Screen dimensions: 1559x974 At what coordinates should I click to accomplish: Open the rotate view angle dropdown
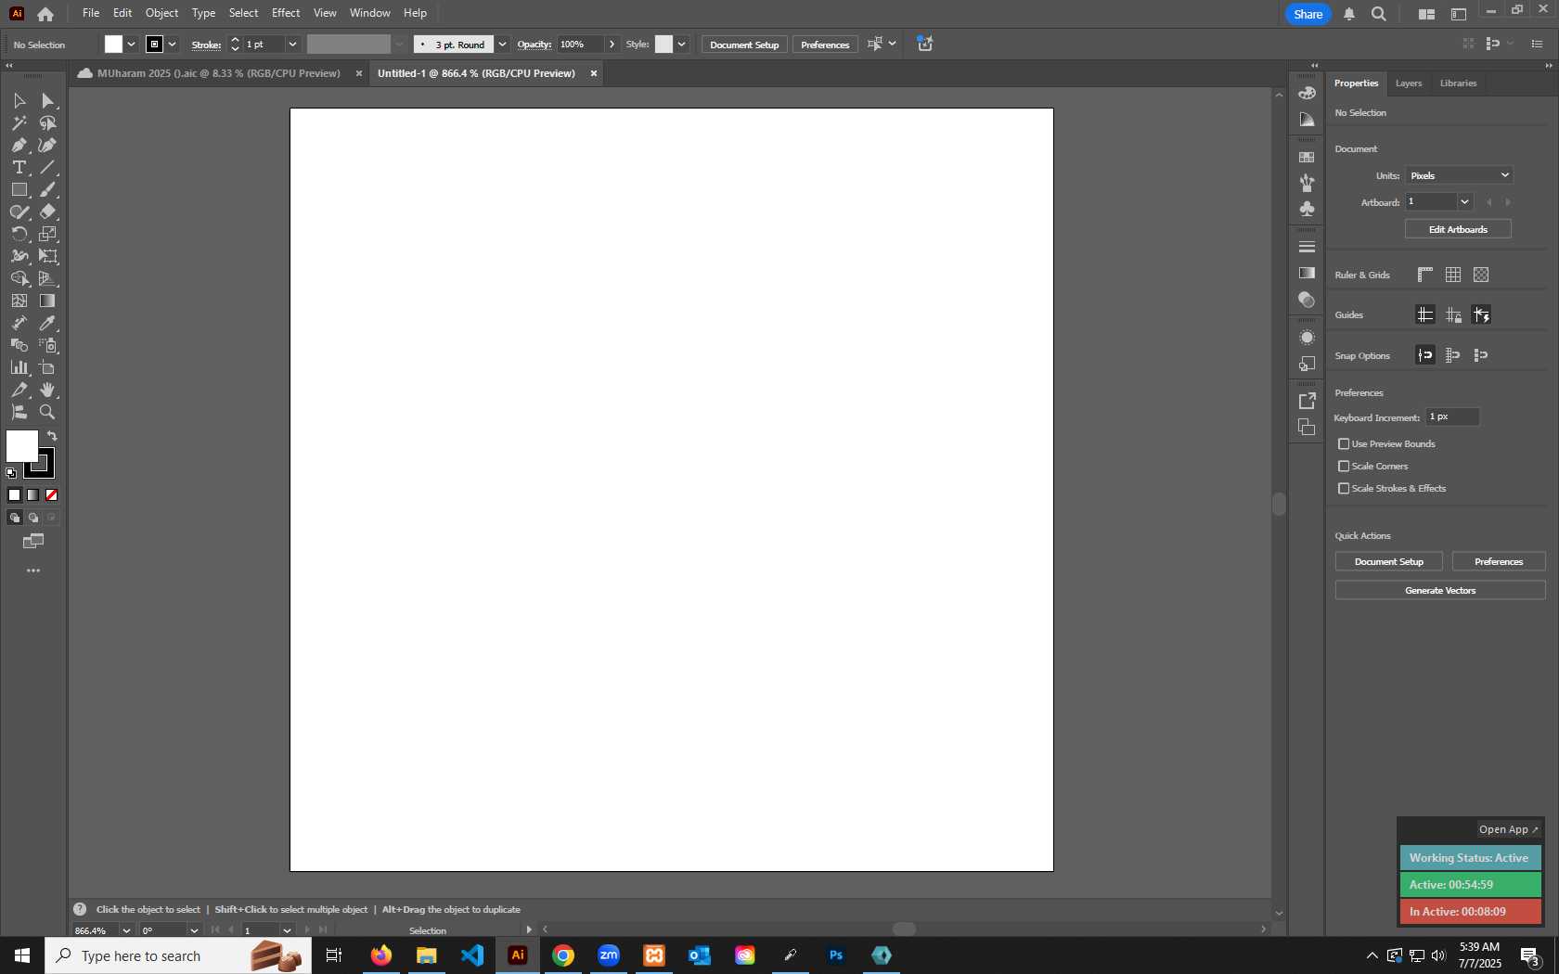pos(194,930)
